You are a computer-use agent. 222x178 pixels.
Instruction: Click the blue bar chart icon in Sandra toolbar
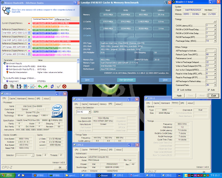(x=25, y=86)
